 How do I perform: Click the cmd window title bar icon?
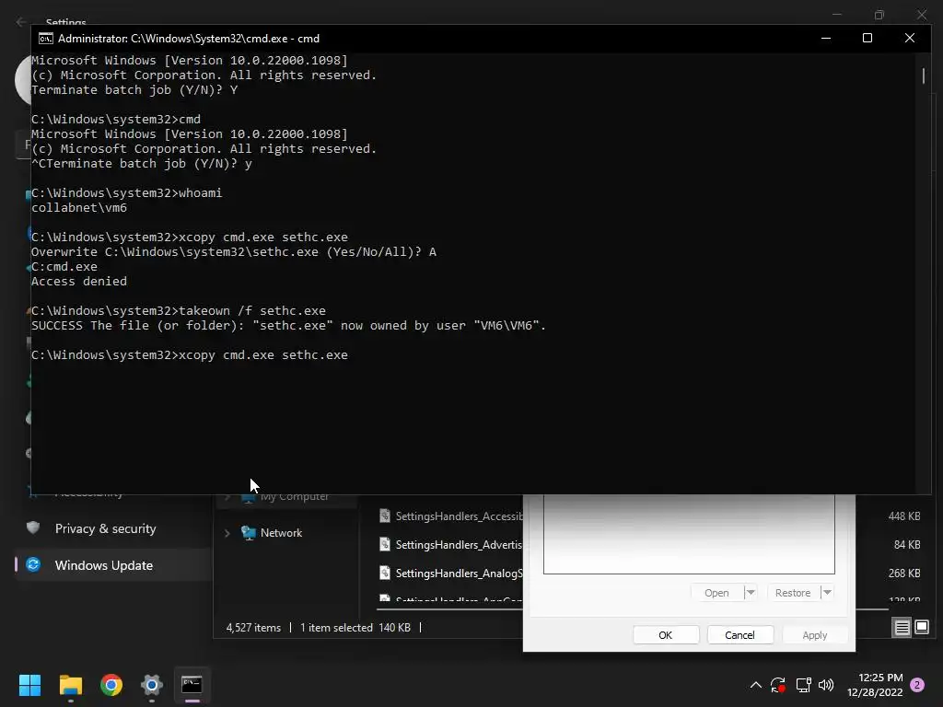[46, 39]
